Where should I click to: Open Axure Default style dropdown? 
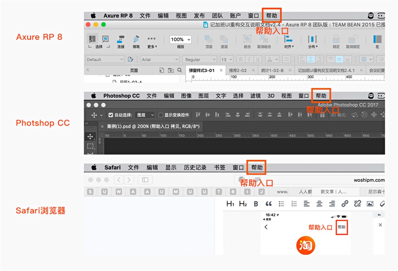coord(105,59)
